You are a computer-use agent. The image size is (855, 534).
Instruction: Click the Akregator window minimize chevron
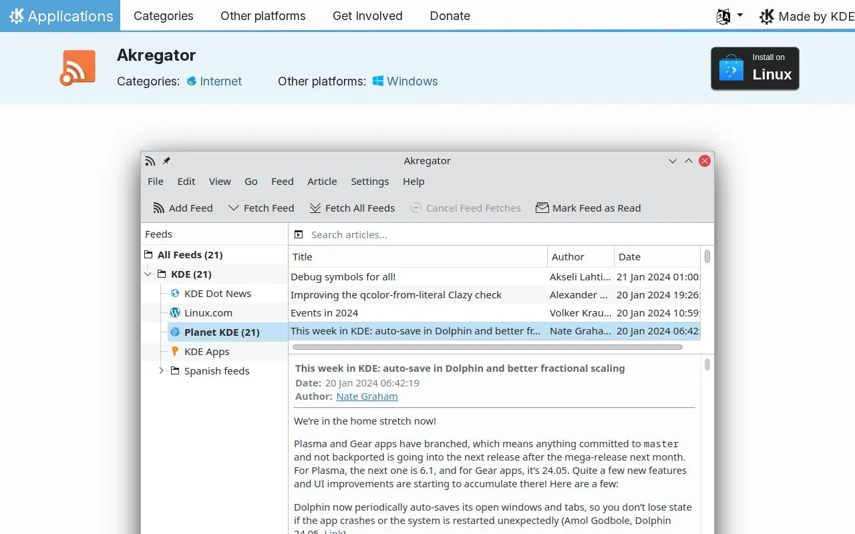click(x=673, y=161)
